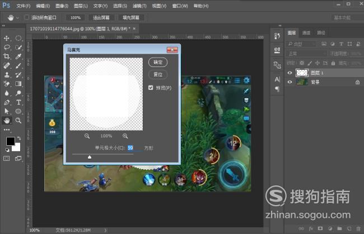Open the layer filter type dropdown

coord(301,44)
